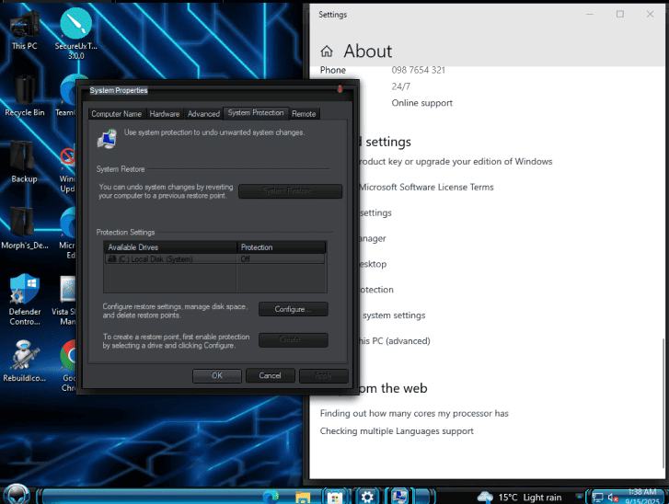Image resolution: width=669 pixels, height=504 pixels.
Task: Switch to the Computer Name tab
Action: [x=116, y=114]
